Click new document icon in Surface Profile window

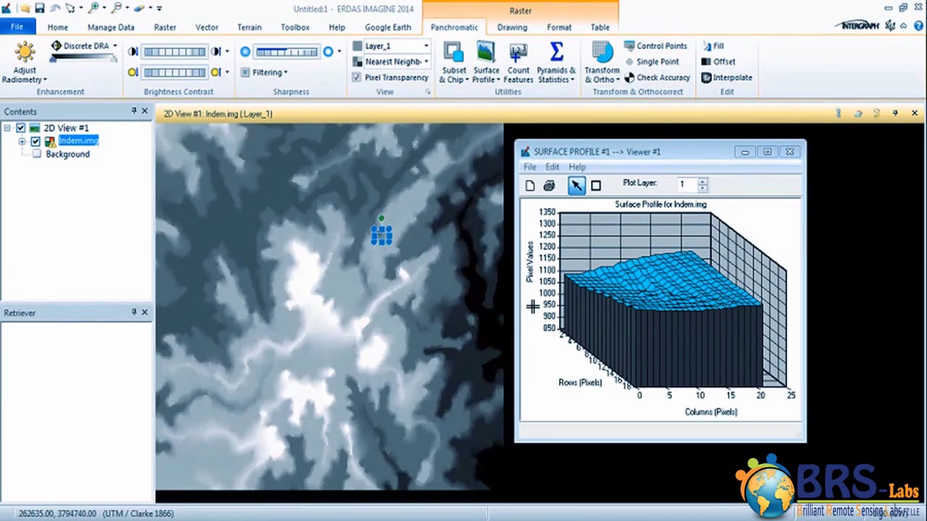pos(530,186)
